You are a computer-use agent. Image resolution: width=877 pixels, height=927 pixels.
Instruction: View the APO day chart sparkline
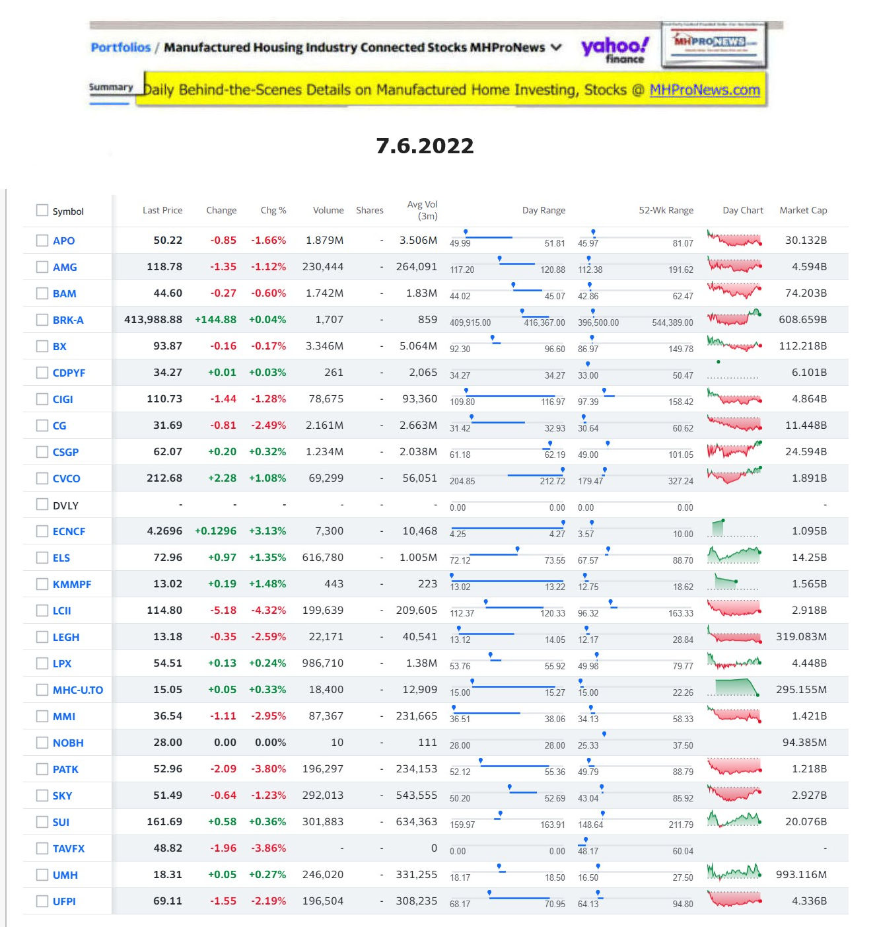click(734, 239)
